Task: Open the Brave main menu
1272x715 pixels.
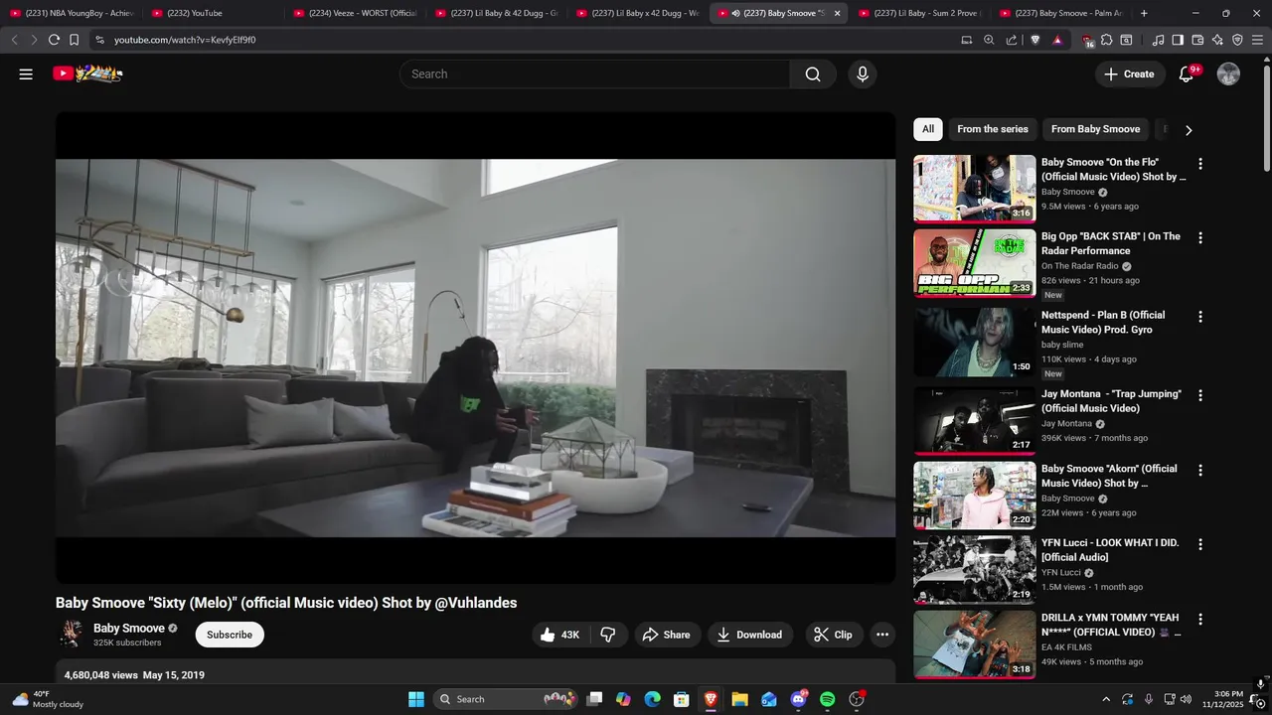Action: point(1257,40)
